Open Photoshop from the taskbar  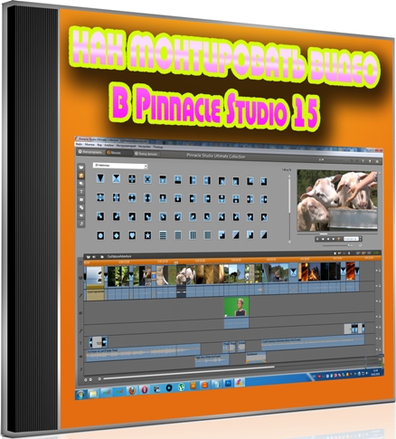[228, 383]
